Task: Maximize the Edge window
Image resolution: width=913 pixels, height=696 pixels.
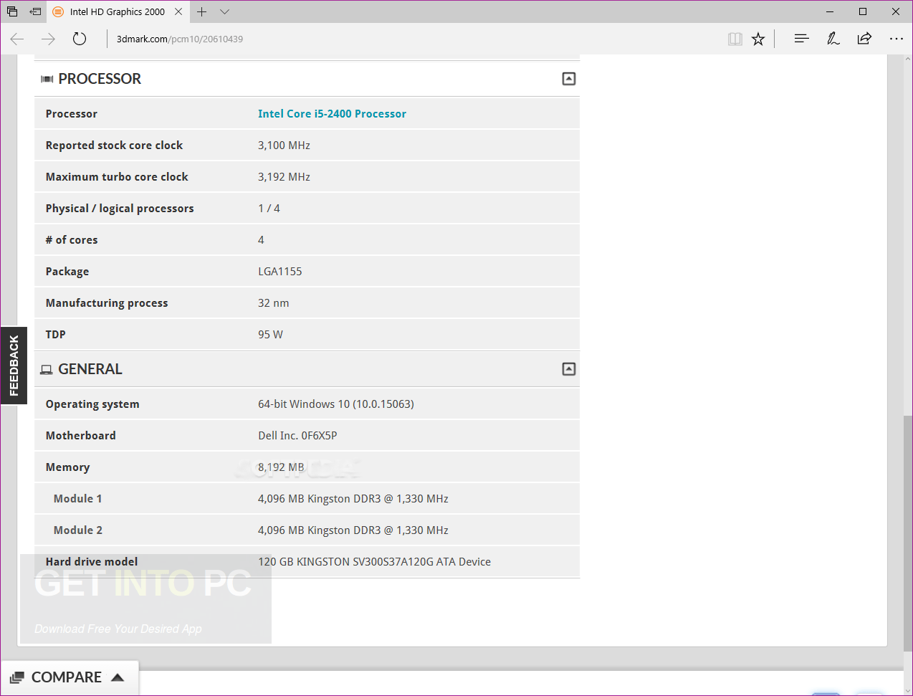Action: 863,11
